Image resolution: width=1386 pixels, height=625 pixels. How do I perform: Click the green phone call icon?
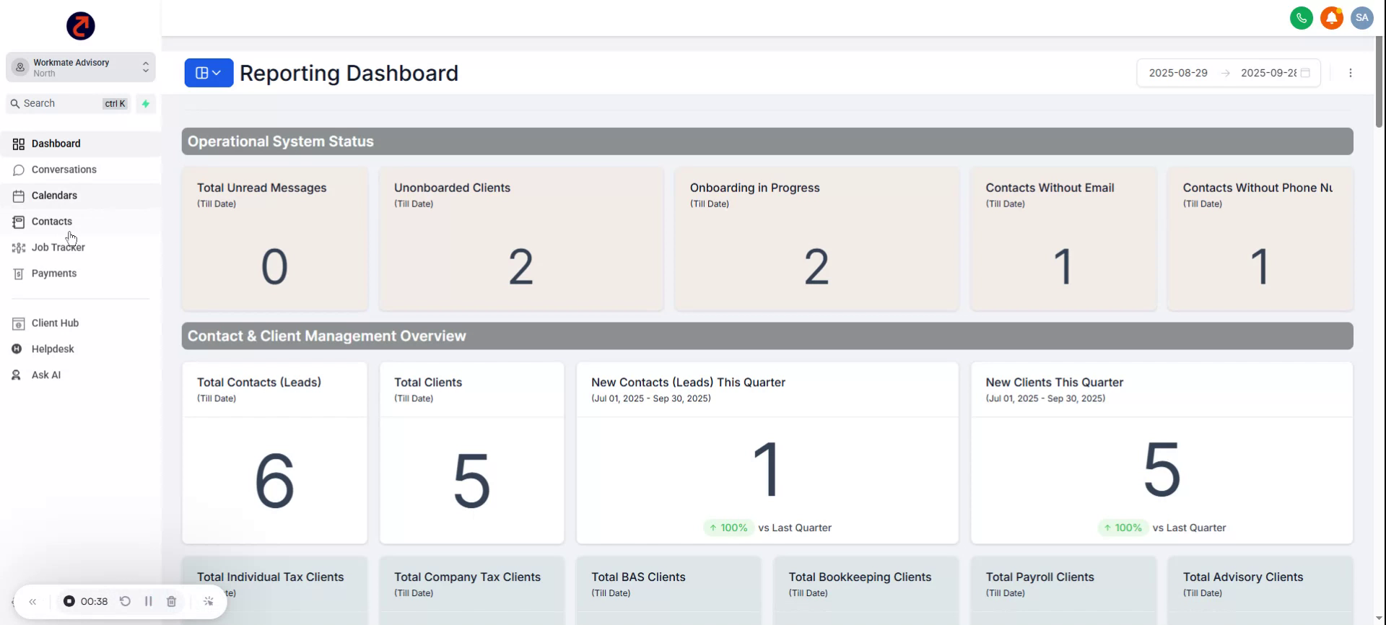1301,18
